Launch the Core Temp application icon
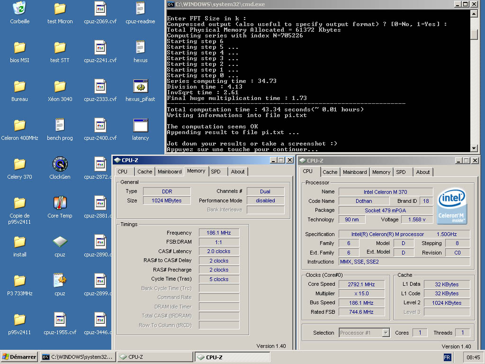The width and height of the screenshot is (485, 364). pos(60,203)
